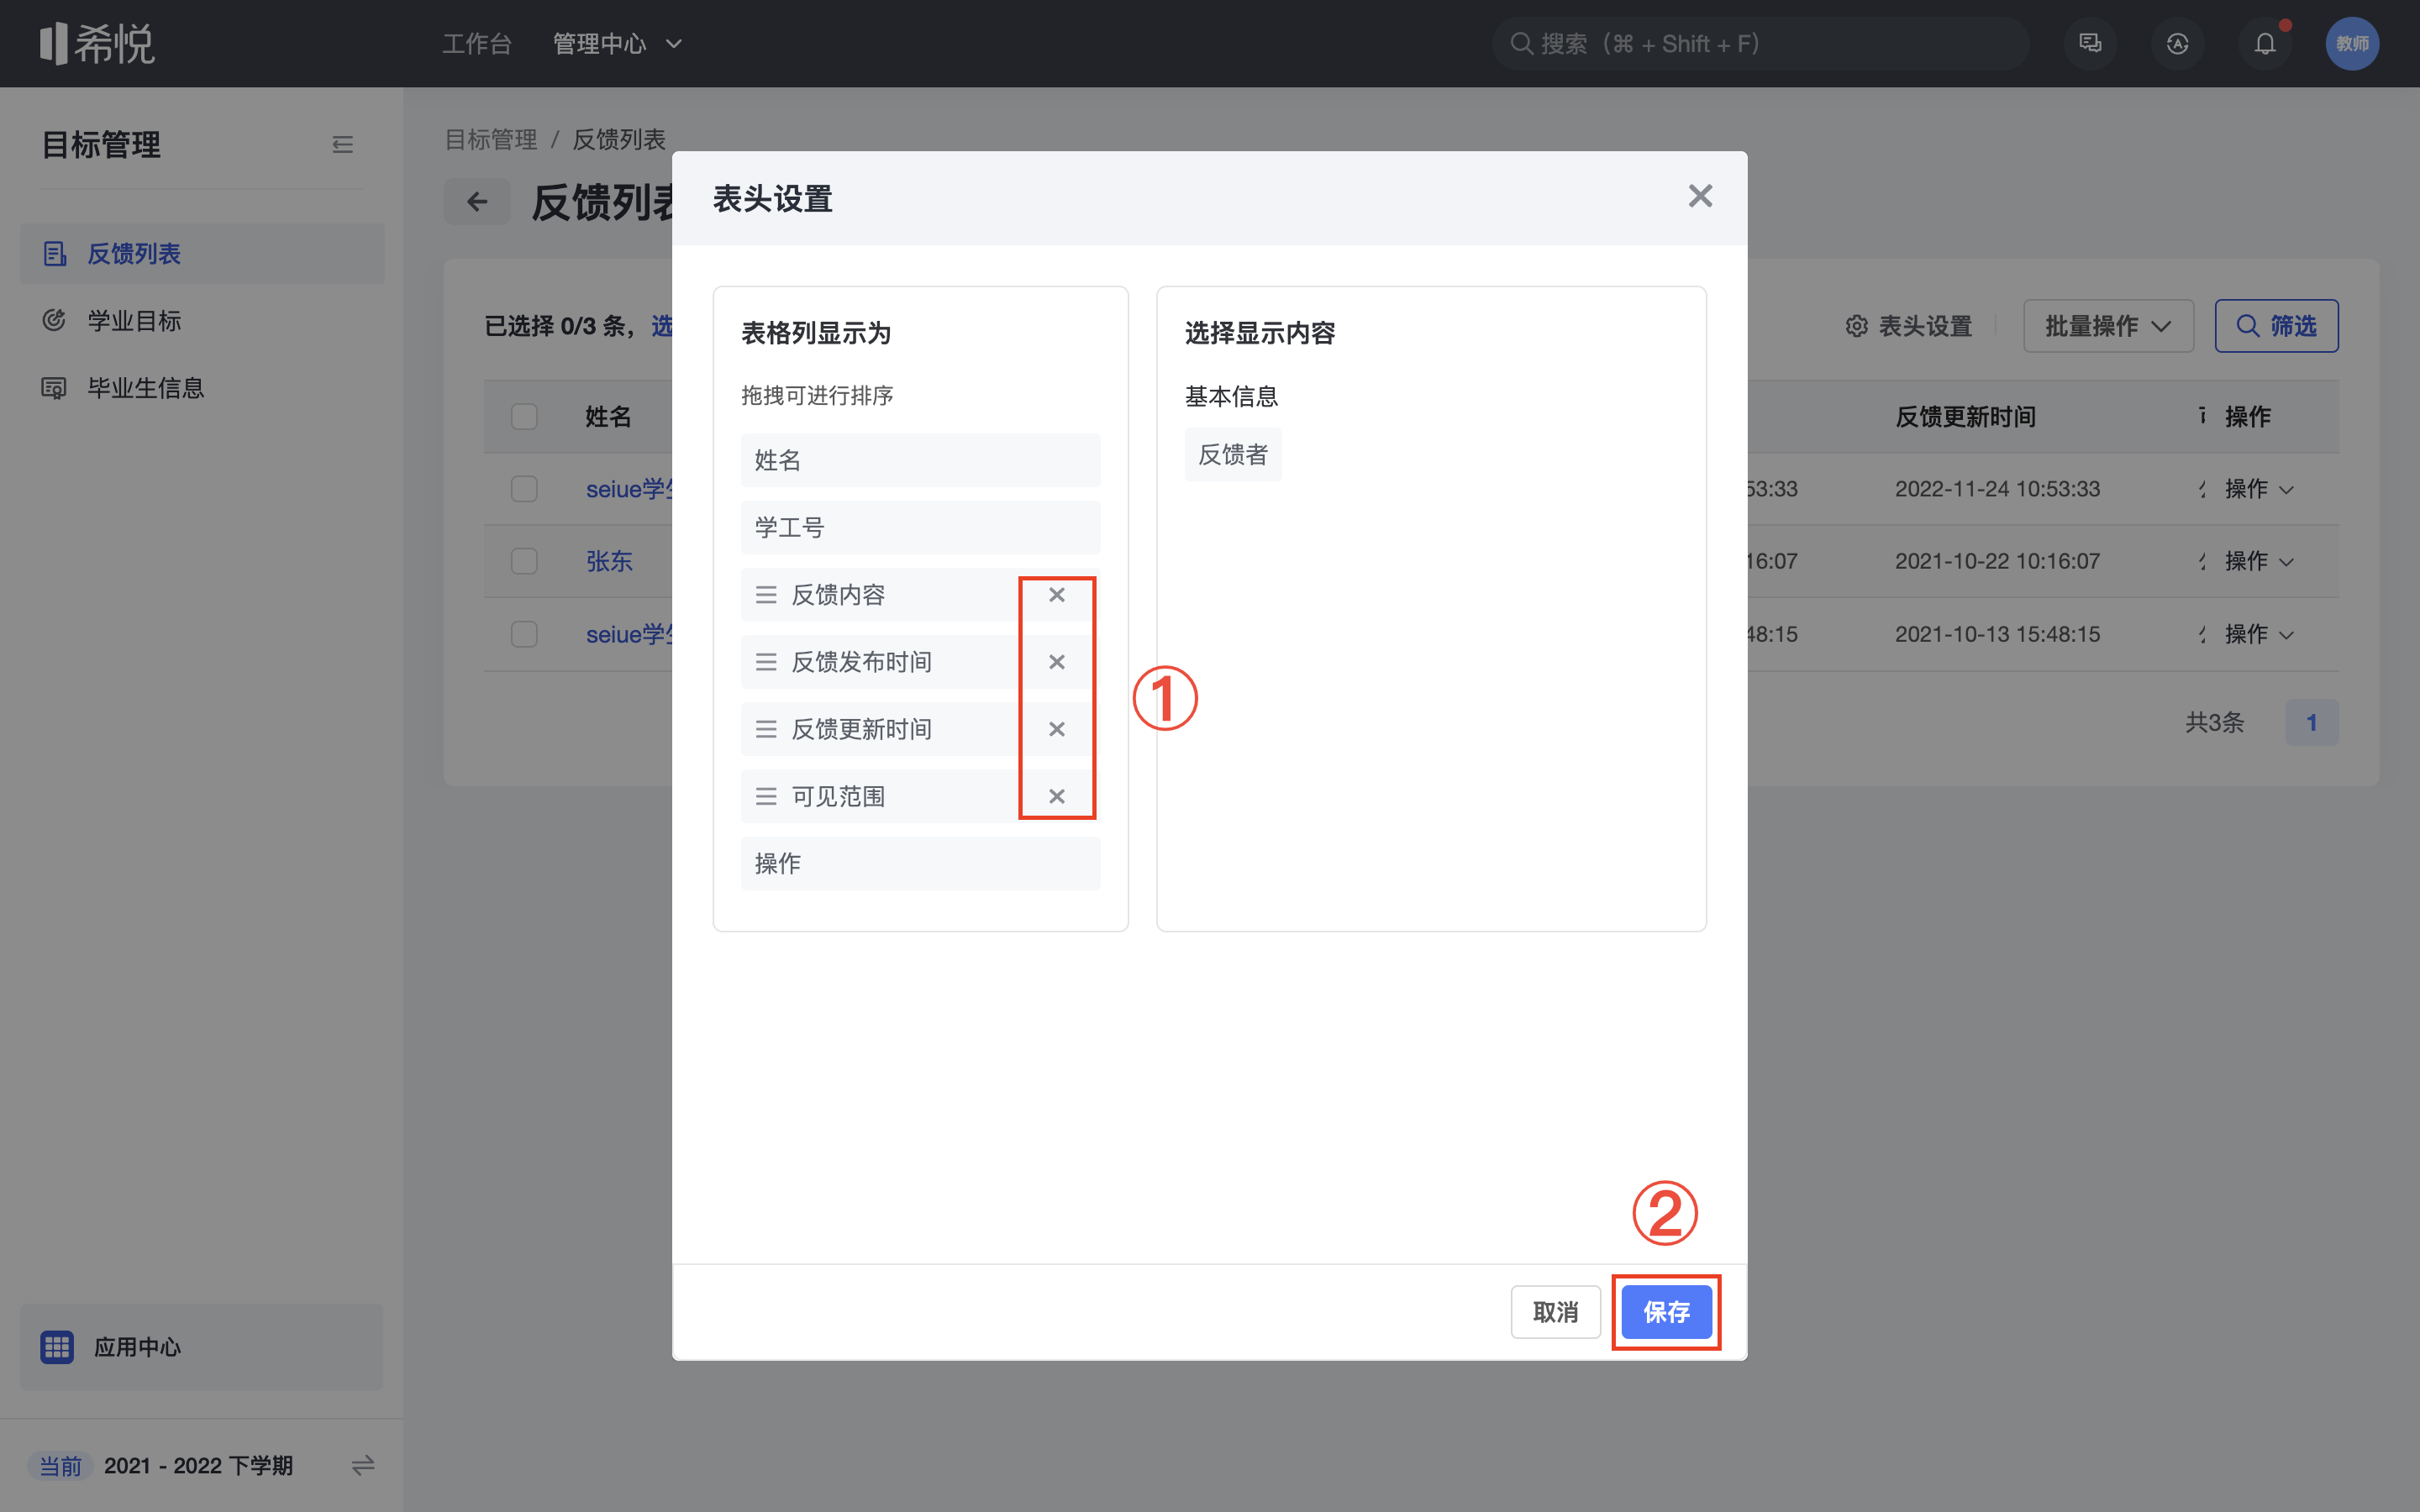Expand 批量操作 dropdown

point(2108,326)
